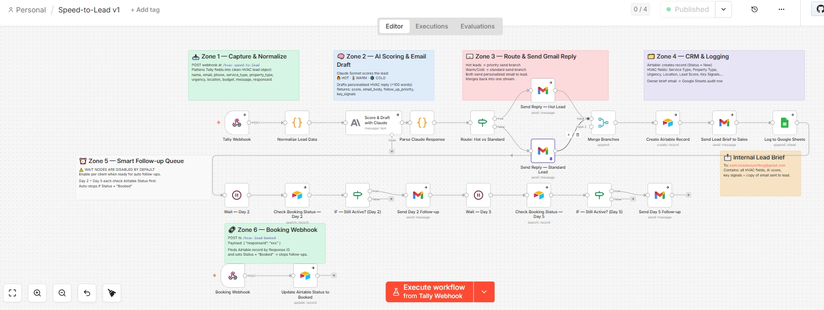Expand the Published dropdown arrow
This screenshot has height=310, width=824.
point(724,9)
